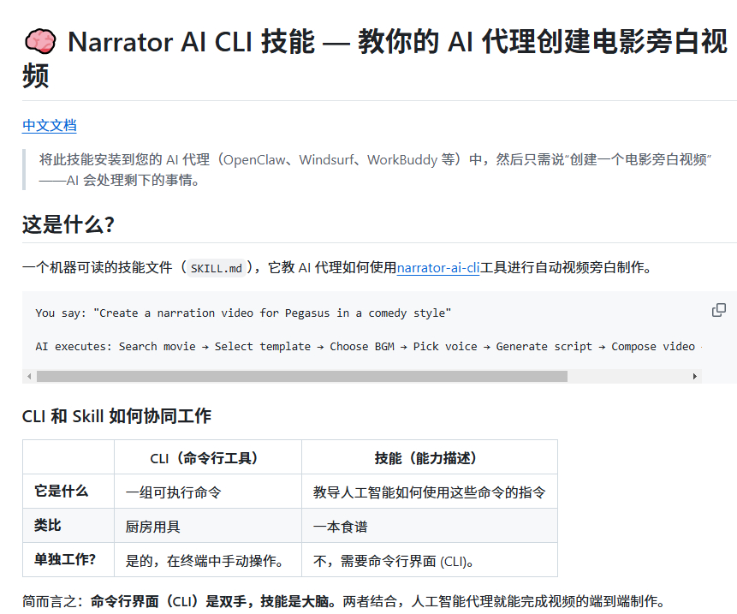Click the inline code SKILL.md
The width and height of the screenshot is (737, 614).
point(217,268)
